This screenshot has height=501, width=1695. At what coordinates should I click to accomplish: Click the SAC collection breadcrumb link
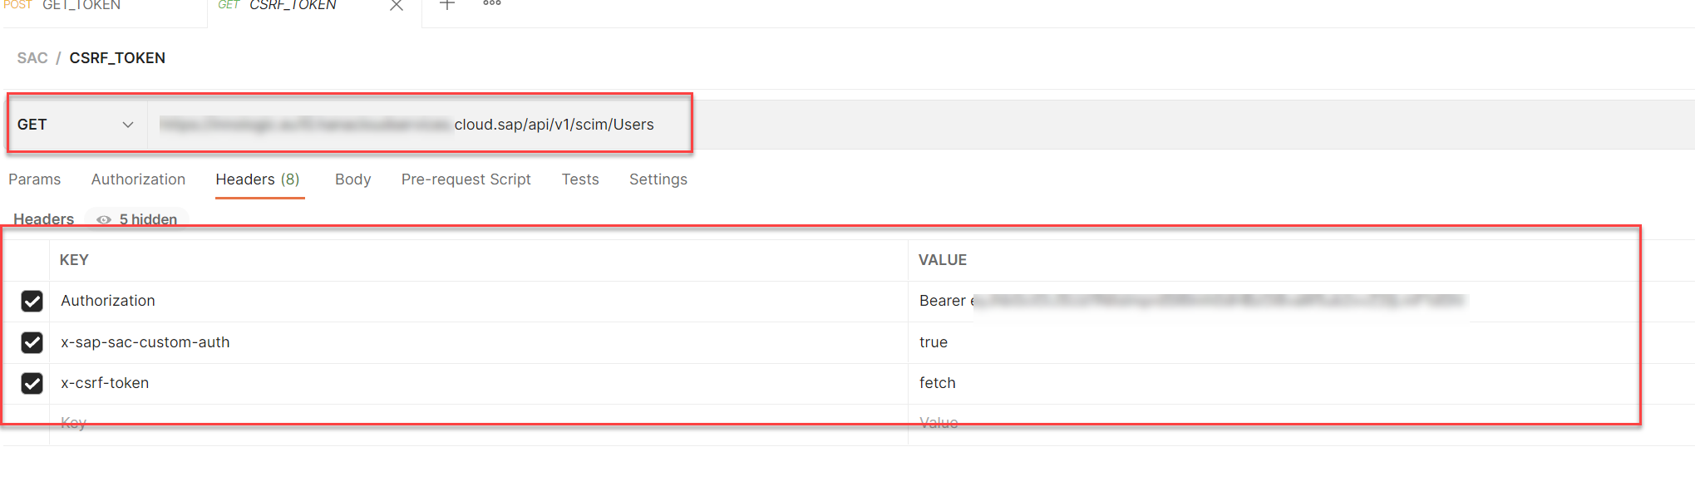[x=32, y=58]
